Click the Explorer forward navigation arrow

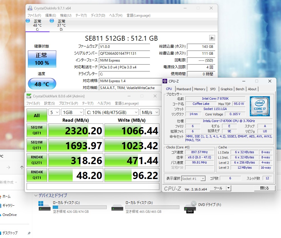click(x=8, y=168)
